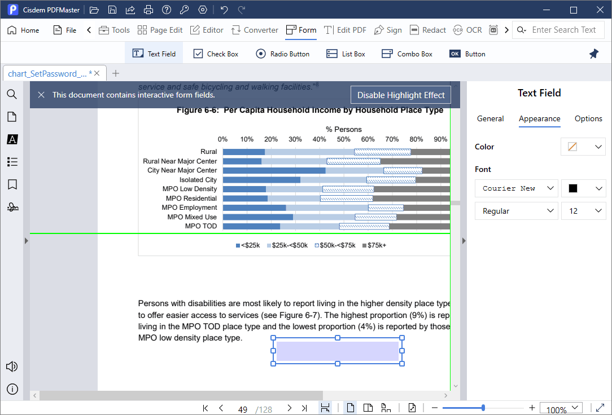This screenshot has width=612, height=415.
Task: Collapse the right properties panel arrow
Action: [x=464, y=241]
